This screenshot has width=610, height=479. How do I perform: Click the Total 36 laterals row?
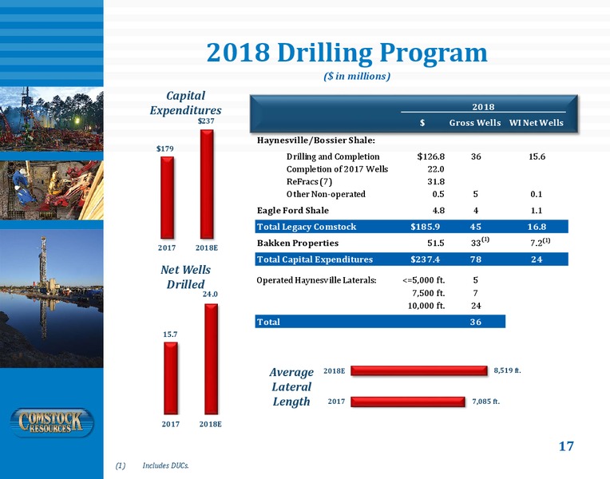[x=380, y=322]
